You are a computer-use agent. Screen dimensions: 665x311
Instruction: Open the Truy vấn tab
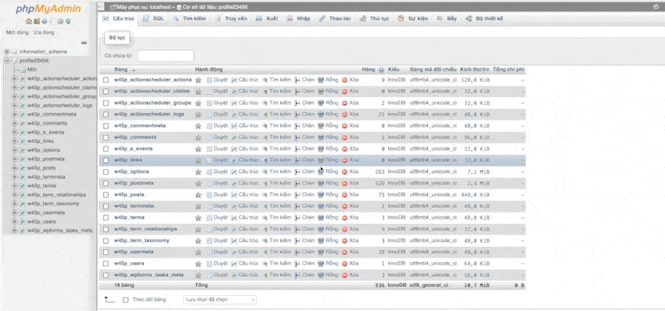pyautogui.click(x=232, y=18)
